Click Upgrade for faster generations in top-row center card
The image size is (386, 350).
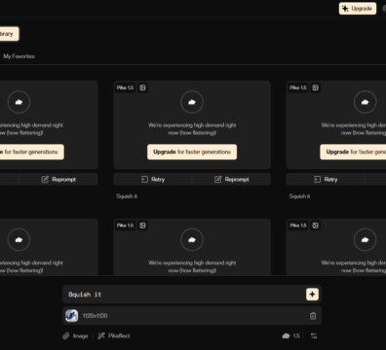tap(192, 152)
